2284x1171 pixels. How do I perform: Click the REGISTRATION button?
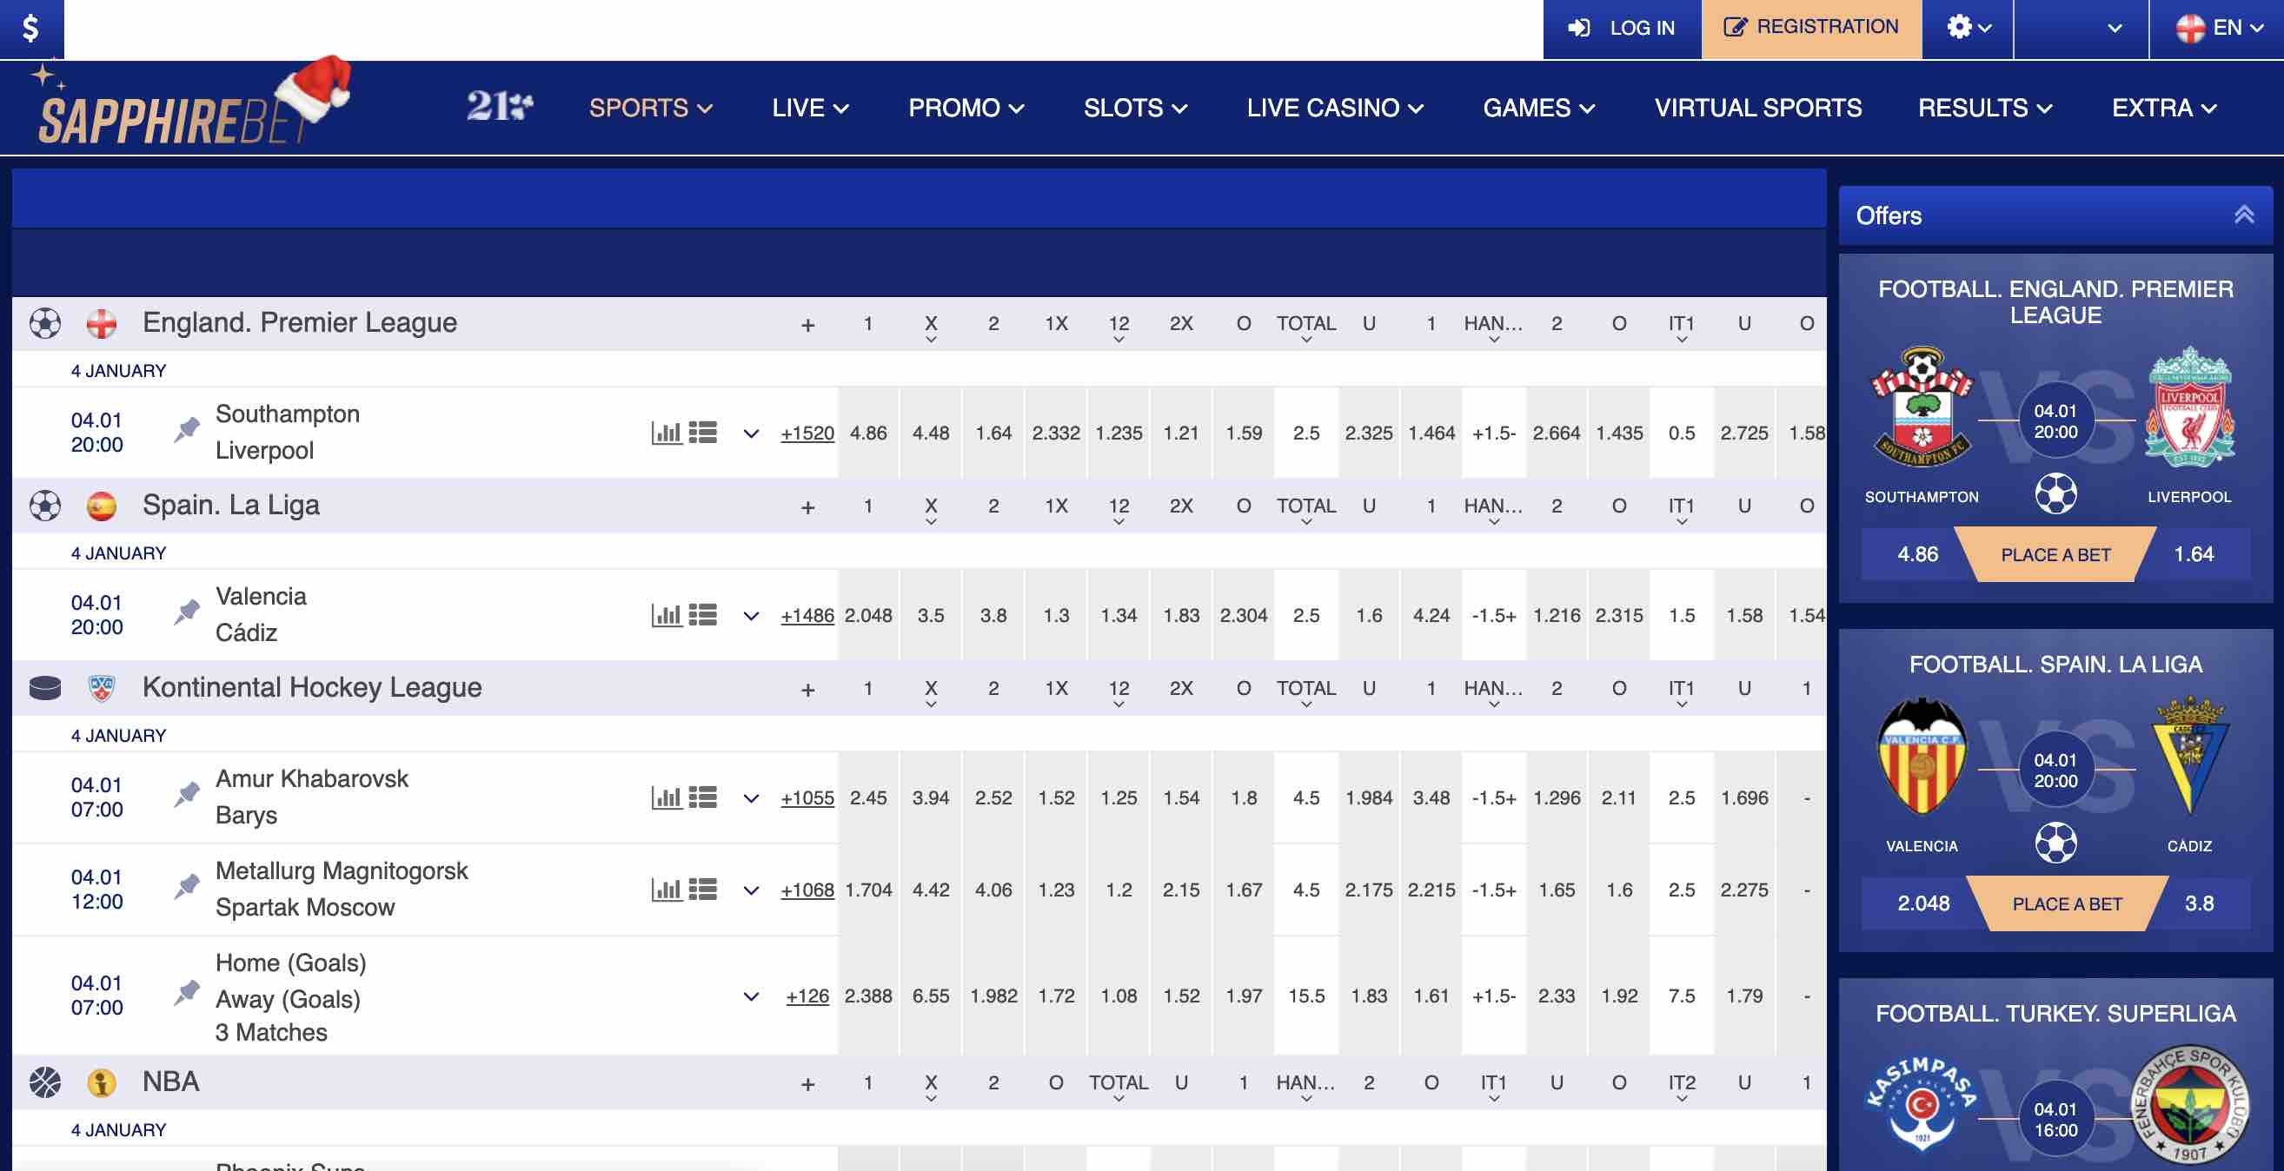(x=1811, y=29)
